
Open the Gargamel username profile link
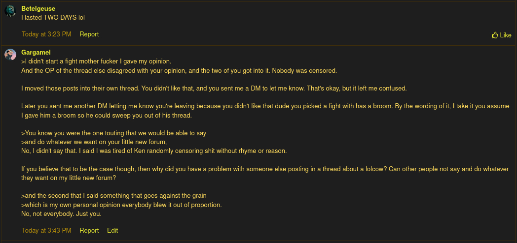pos(36,52)
